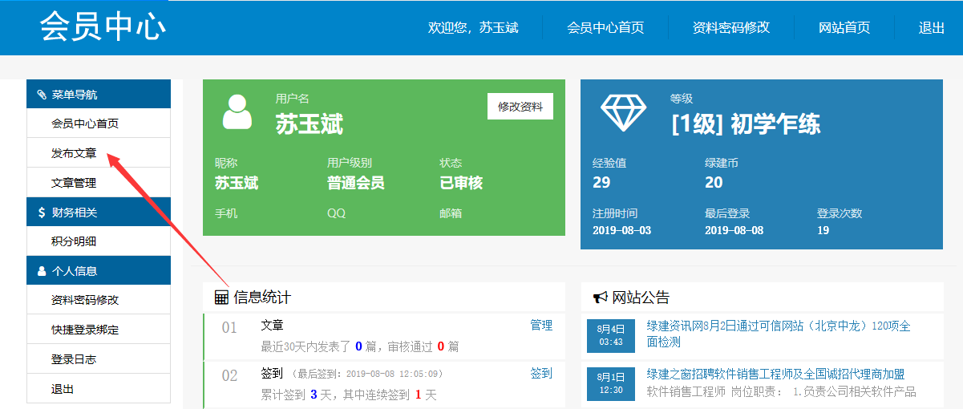Open 快捷登录绑定 in the sidebar
963x409 pixels.
[x=85, y=330]
